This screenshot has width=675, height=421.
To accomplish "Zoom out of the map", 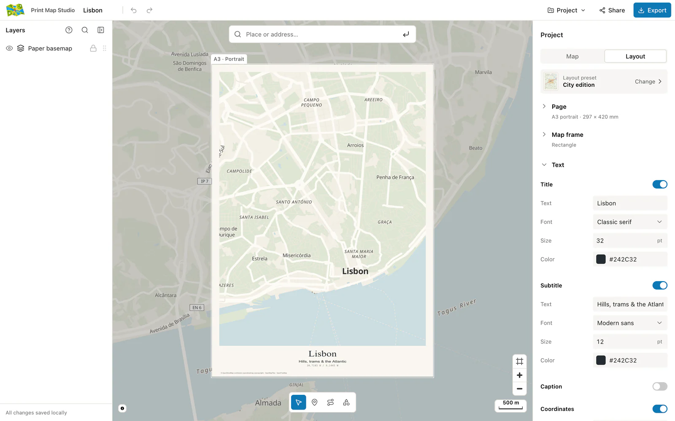I will [x=519, y=389].
